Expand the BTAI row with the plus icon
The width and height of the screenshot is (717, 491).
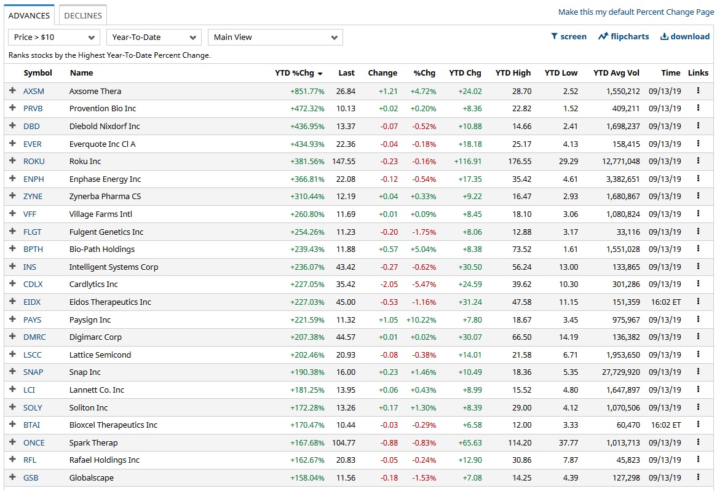coord(14,425)
